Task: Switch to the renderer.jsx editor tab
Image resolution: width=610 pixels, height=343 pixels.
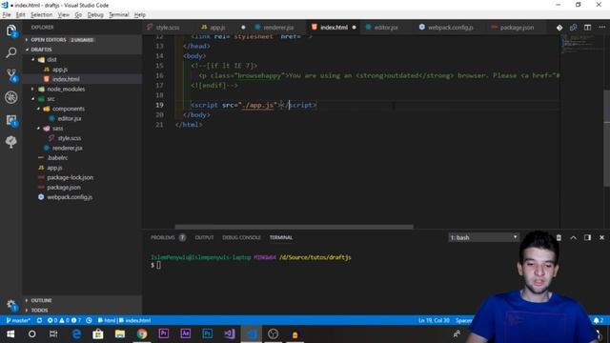Action: [x=278, y=28]
